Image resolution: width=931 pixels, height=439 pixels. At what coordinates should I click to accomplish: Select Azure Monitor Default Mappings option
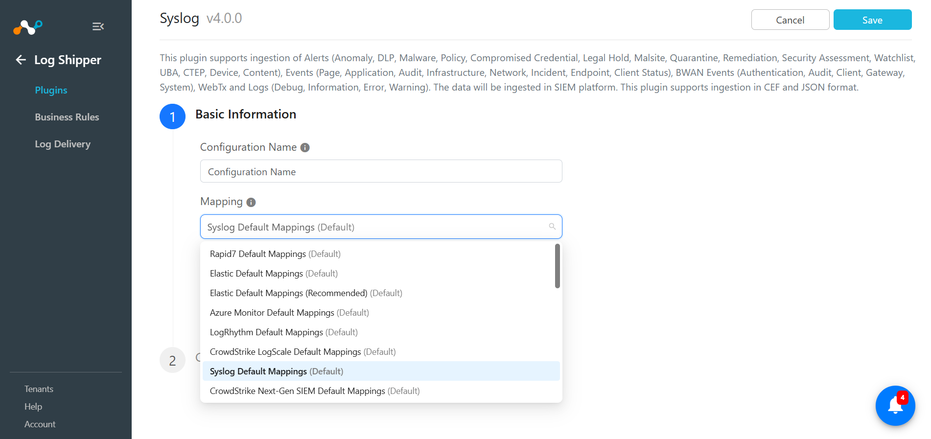[381, 312]
